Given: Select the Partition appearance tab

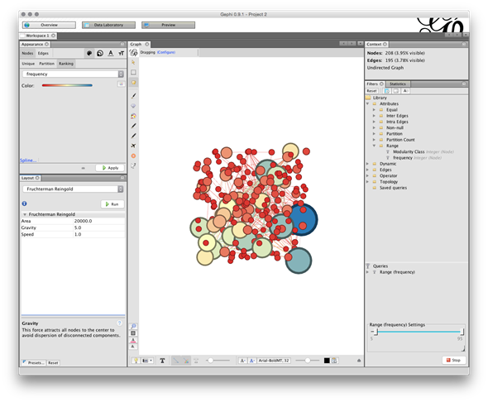Looking at the screenshot, I should coord(46,64).
